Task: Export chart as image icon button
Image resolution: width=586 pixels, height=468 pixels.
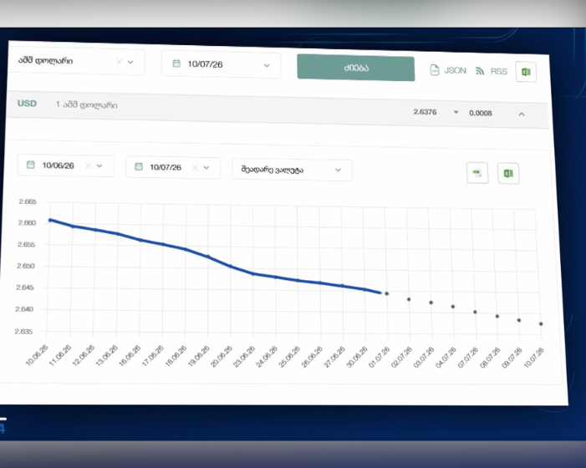Action: (x=477, y=173)
